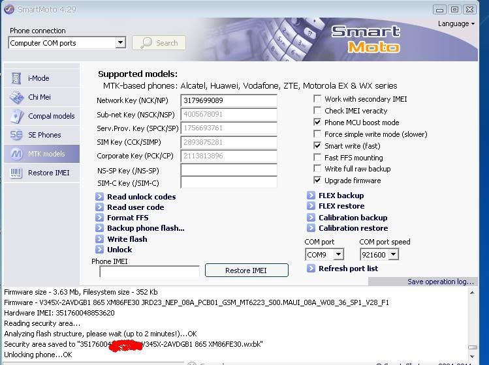Open the Phone connection dropdown

[x=120, y=42]
